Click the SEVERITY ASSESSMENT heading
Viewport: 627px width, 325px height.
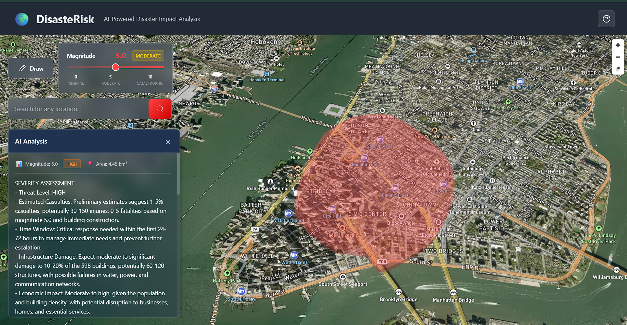[44, 183]
